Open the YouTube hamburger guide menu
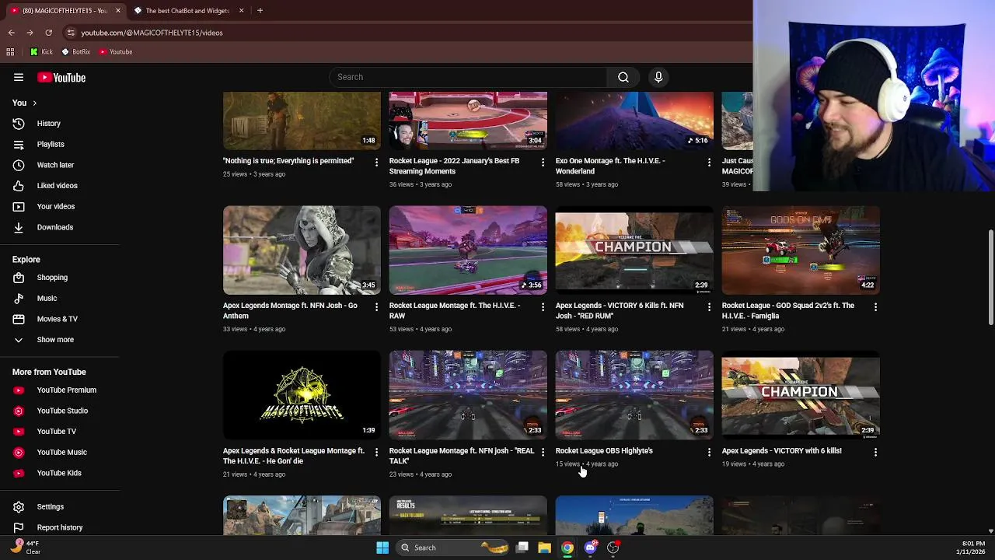The image size is (995, 560). pyautogui.click(x=19, y=77)
